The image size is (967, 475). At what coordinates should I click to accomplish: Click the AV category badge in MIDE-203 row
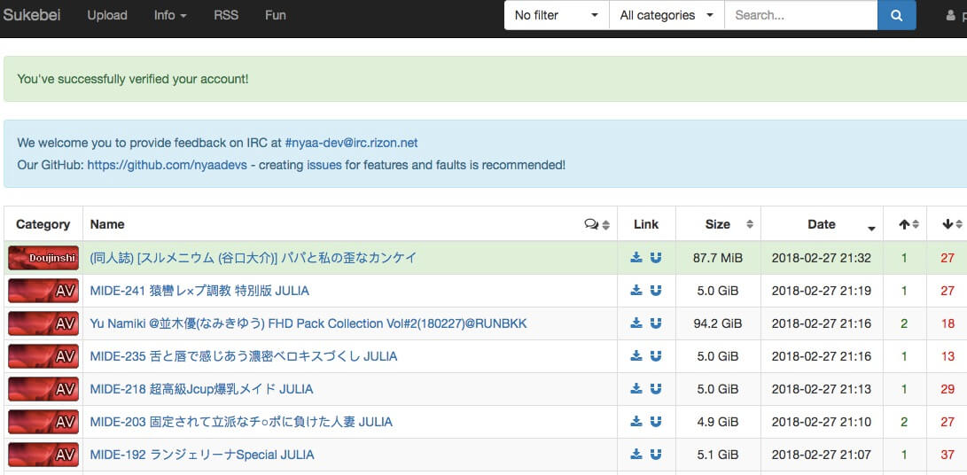(43, 421)
